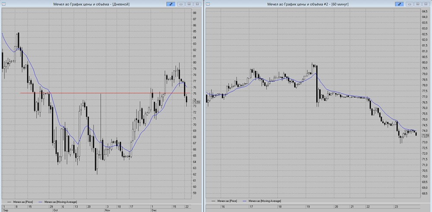Screen dimensions: 432x212
Task: Click the 84,5 price label on the 60-minute chart axis
Action: tap(426, 11)
